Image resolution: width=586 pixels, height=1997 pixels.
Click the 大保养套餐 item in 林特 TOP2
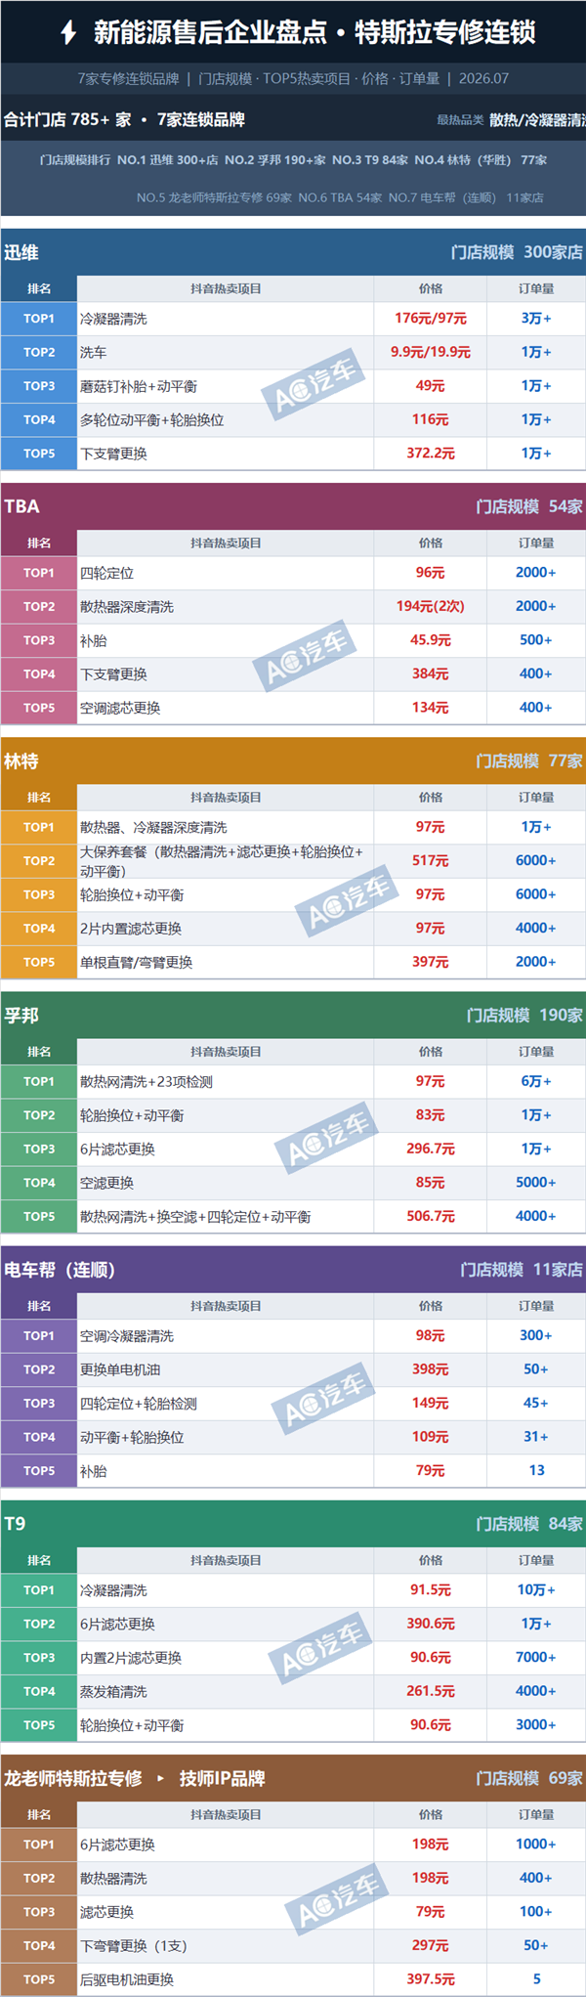[x=221, y=861]
